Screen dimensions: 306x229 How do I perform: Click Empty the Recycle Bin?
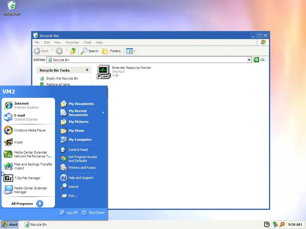pyautogui.click(x=59, y=78)
